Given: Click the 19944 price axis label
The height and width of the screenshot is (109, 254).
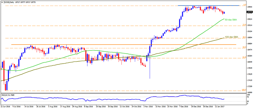Looking at the screenshot, I should click(249, 7).
